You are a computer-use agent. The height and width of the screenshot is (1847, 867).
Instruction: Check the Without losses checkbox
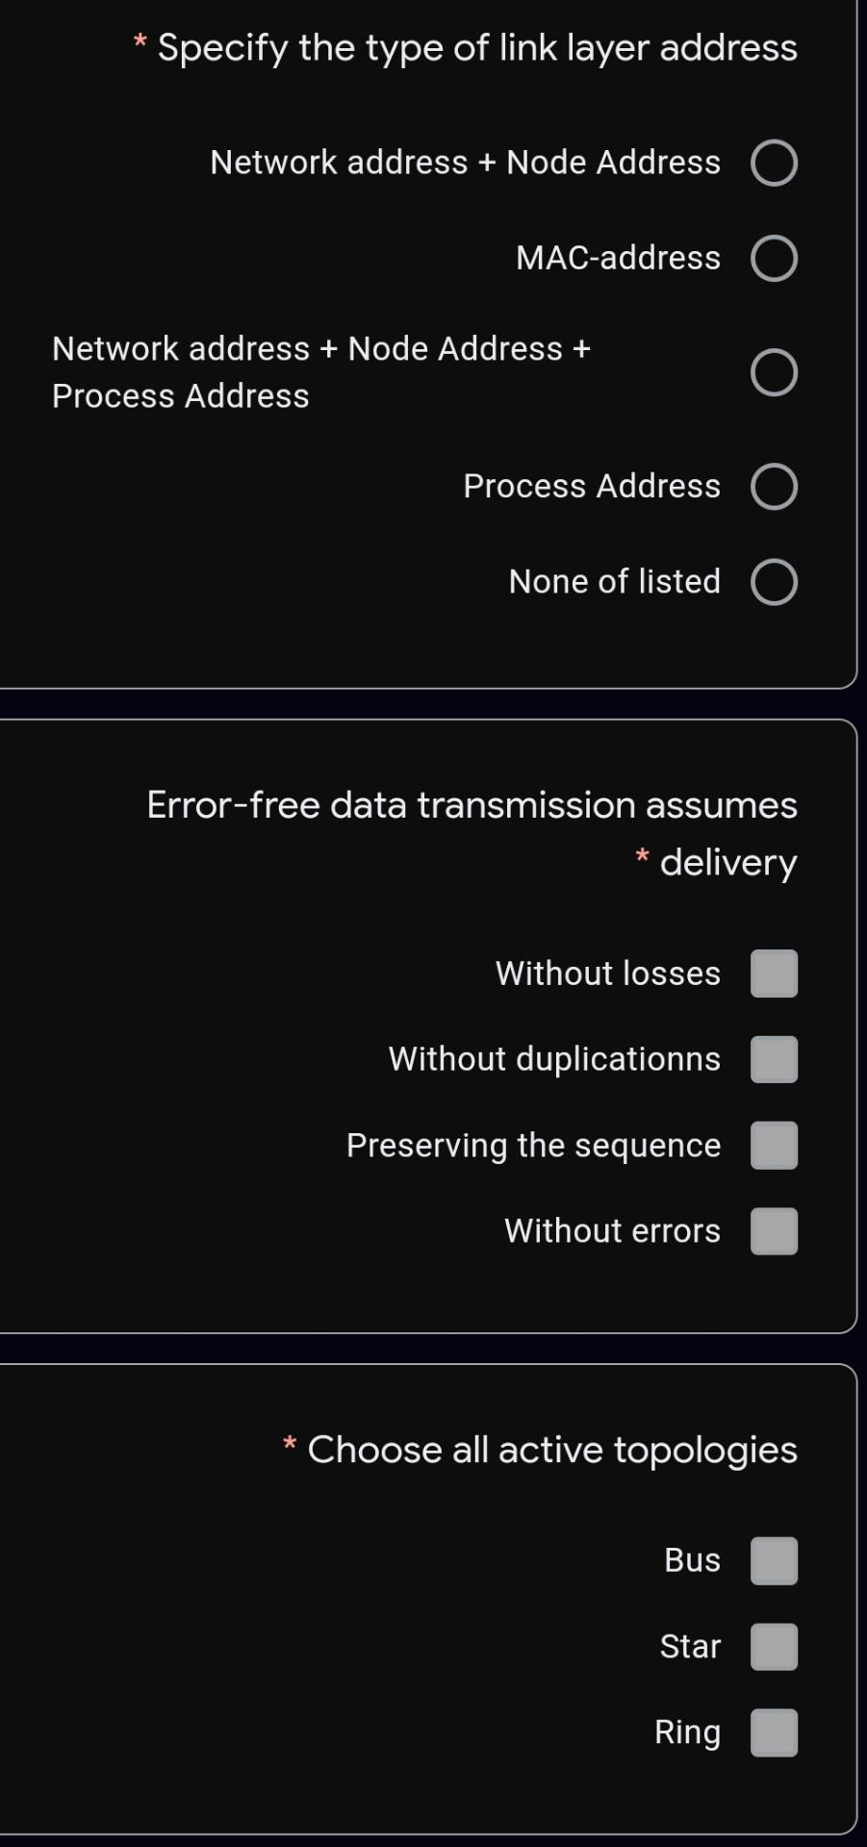click(x=774, y=973)
